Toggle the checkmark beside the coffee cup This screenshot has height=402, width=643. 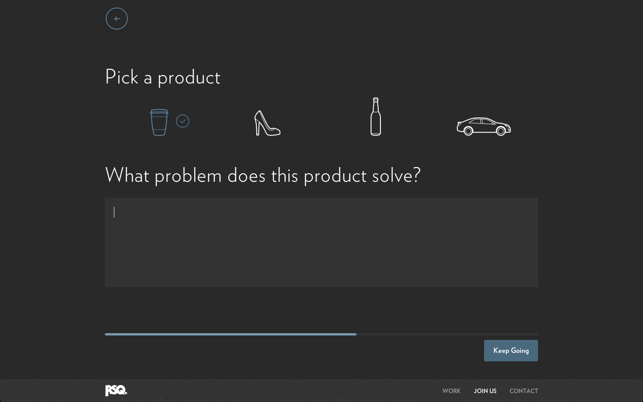tap(183, 121)
